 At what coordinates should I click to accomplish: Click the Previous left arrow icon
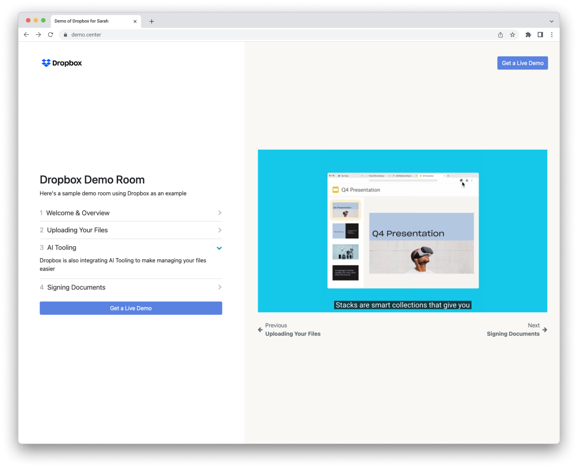tap(260, 330)
